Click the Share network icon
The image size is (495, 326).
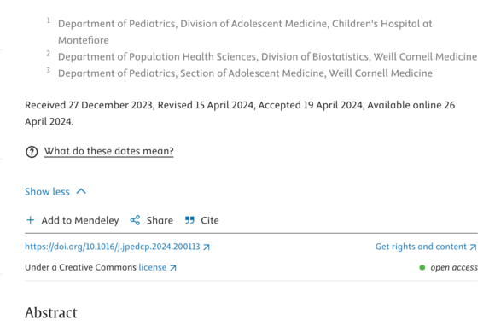[x=135, y=220]
